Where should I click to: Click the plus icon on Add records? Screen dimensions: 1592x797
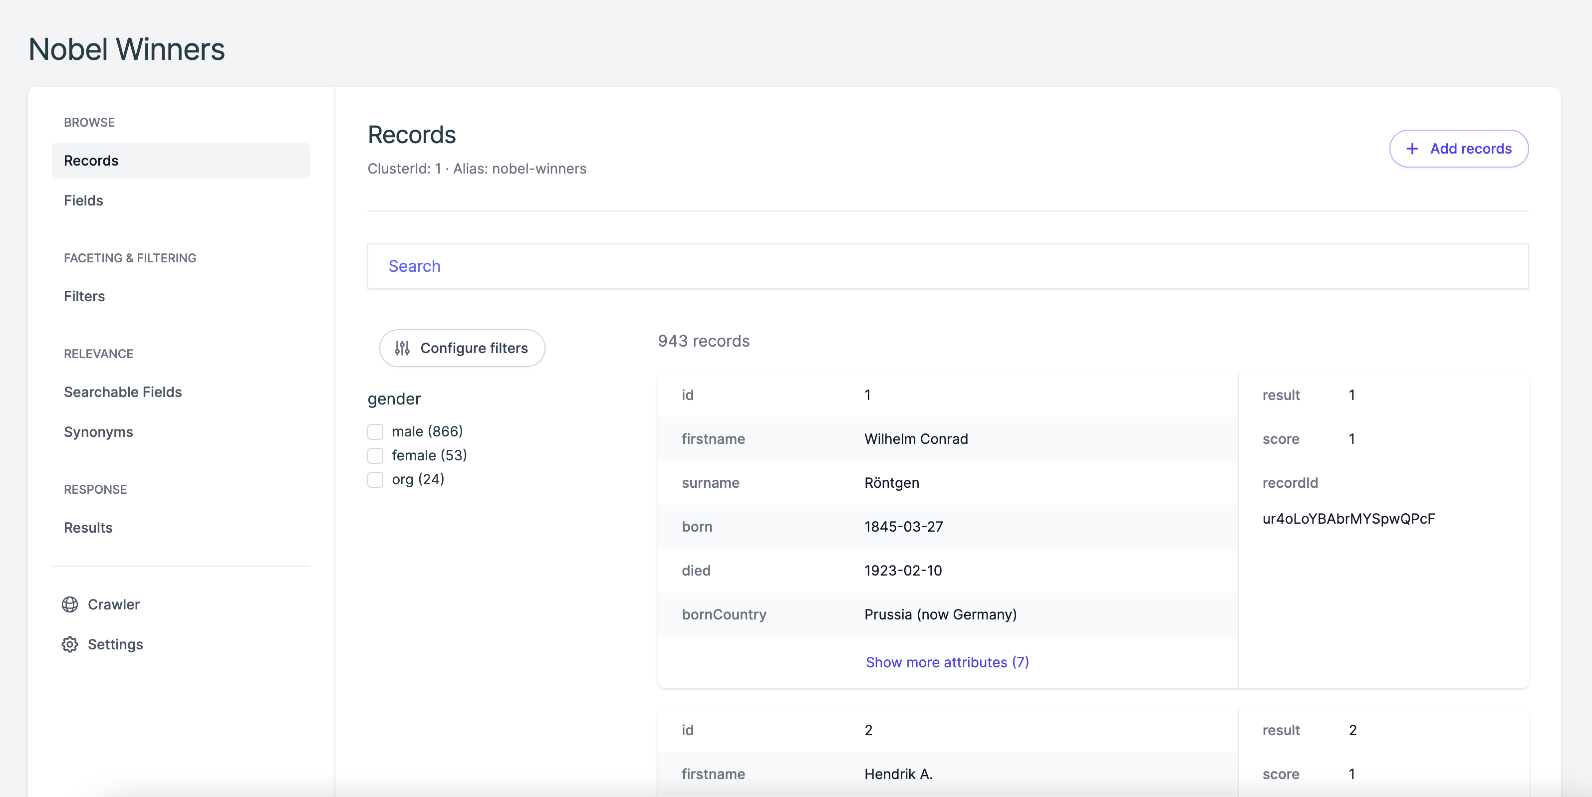pyautogui.click(x=1412, y=148)
